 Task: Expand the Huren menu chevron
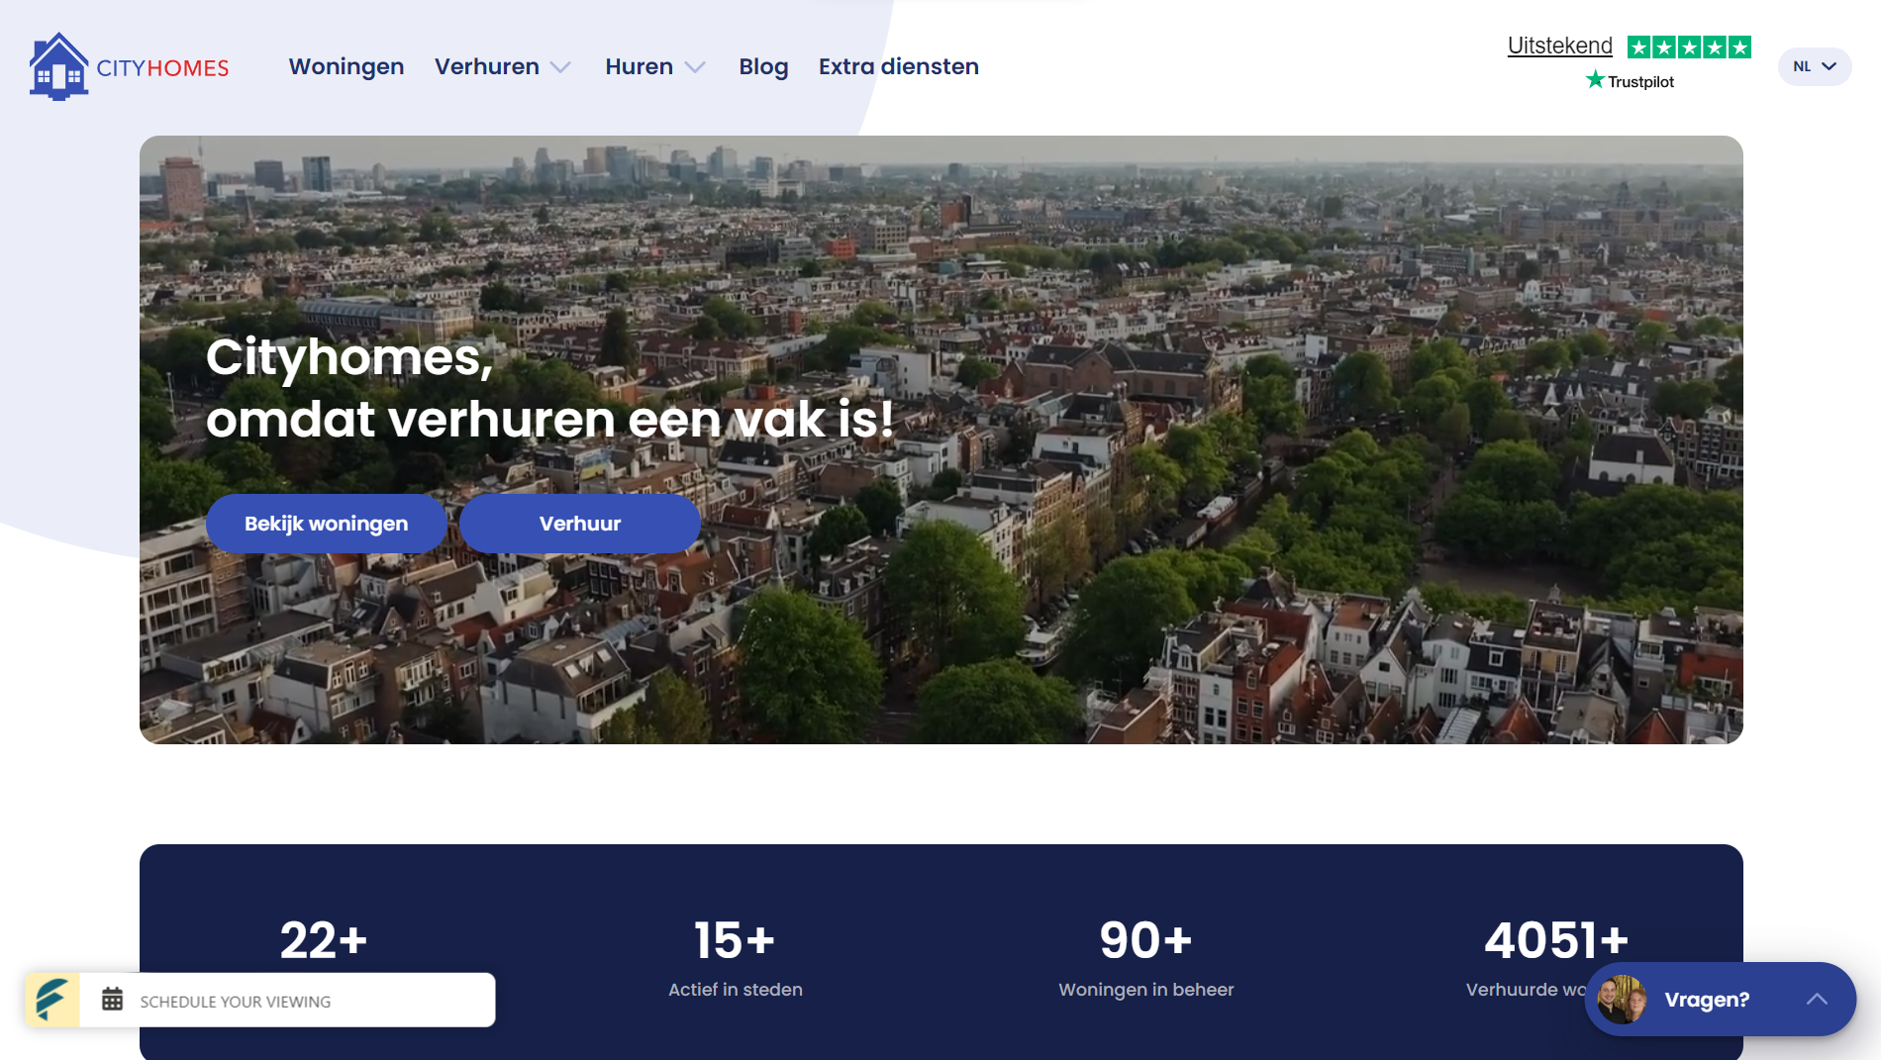pyautogui.click(x=695, y=67)
